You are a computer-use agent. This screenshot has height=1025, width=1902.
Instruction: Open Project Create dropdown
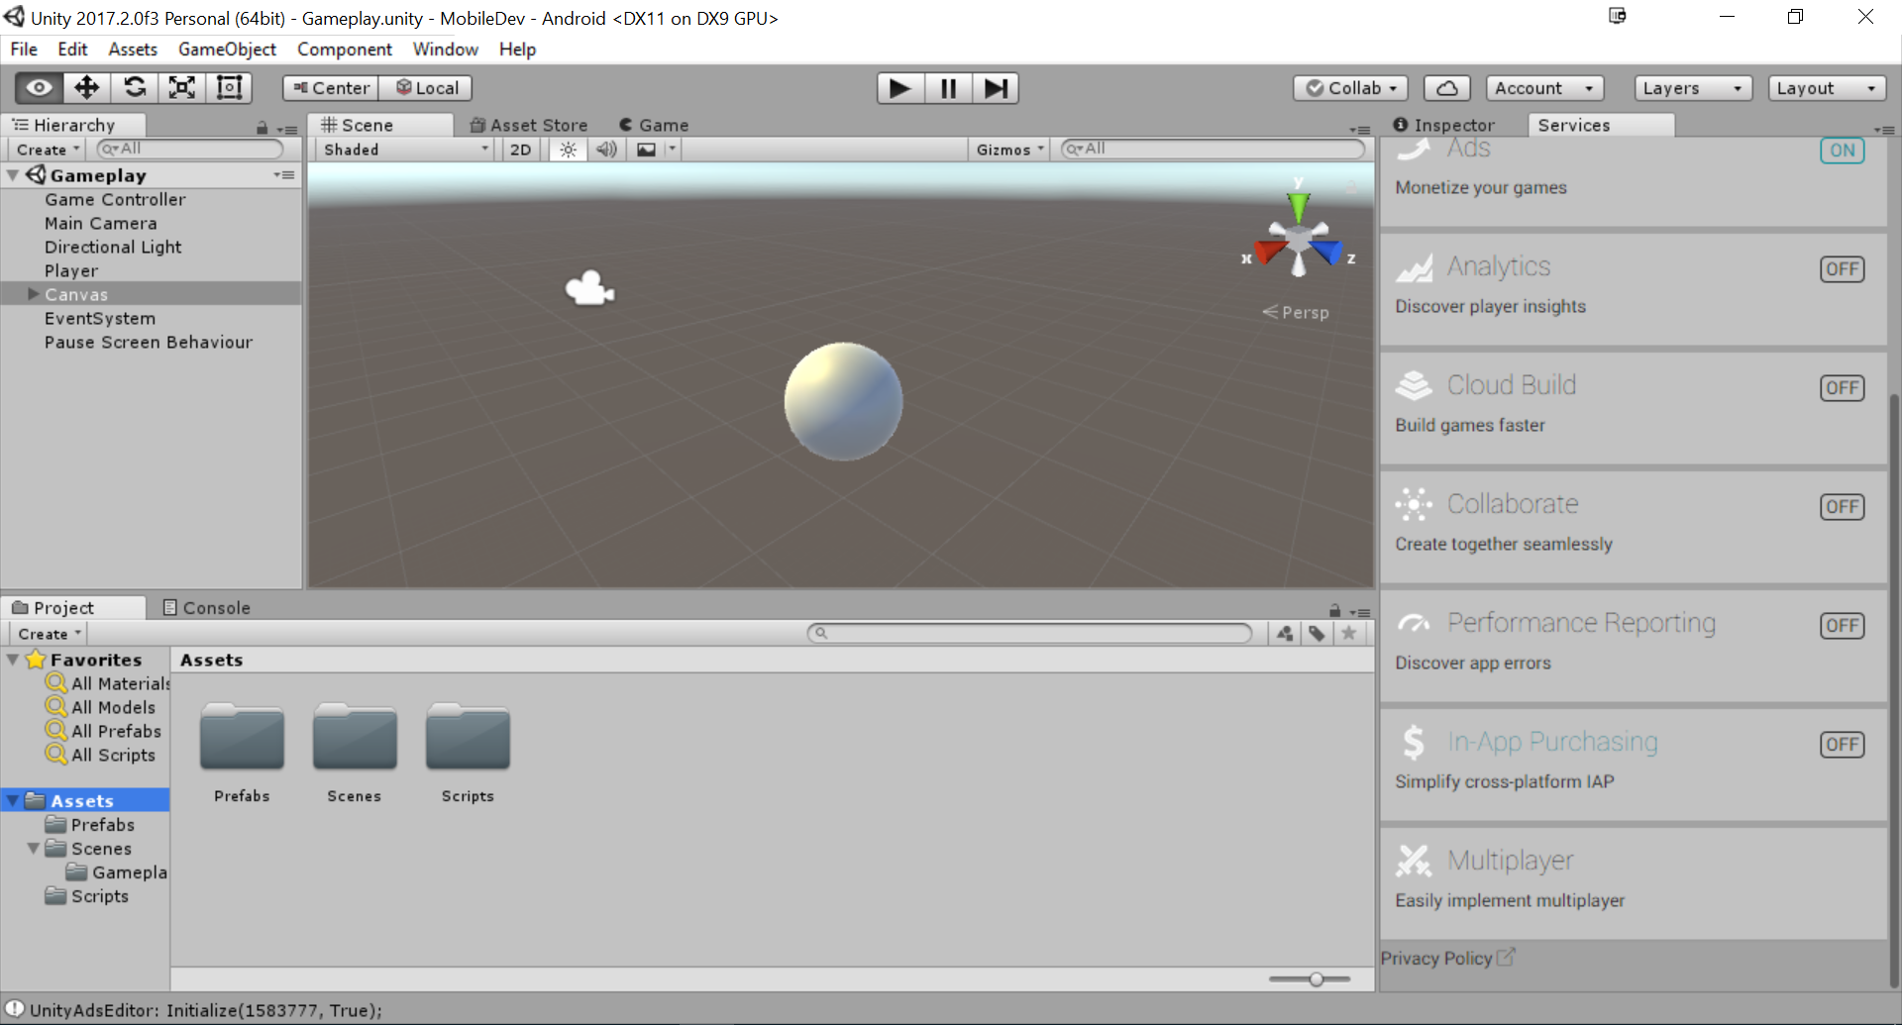coord(49,634)
